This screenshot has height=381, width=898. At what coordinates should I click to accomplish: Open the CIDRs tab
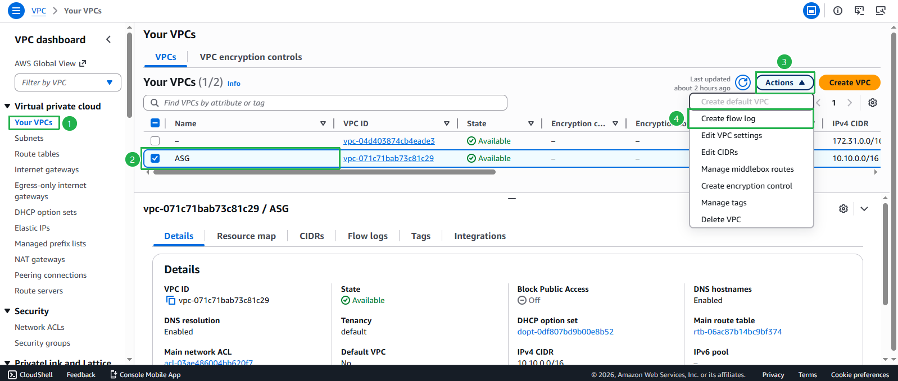click(312, 236)
